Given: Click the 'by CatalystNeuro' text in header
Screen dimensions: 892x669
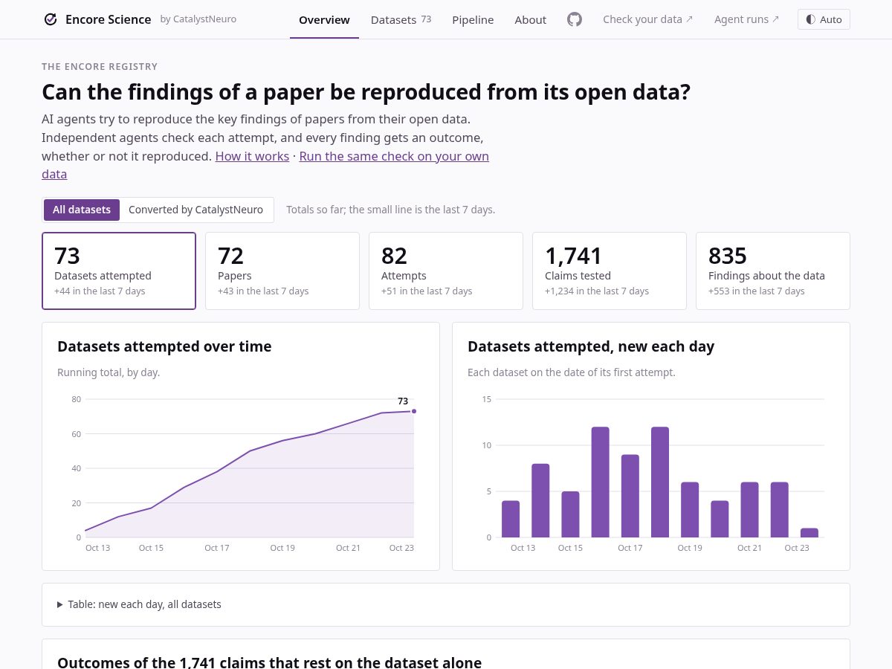Looking at the screenshot, I should [x=198, y=19].
